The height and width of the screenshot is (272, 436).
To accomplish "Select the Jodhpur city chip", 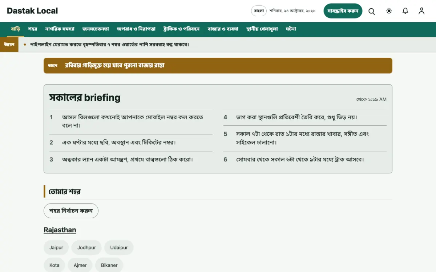I will (x=86, y=248).
